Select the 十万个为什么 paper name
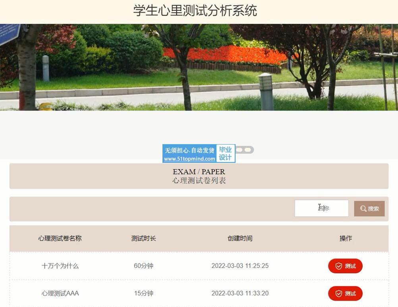Viewport: 398px width, 307px height. 60,266
